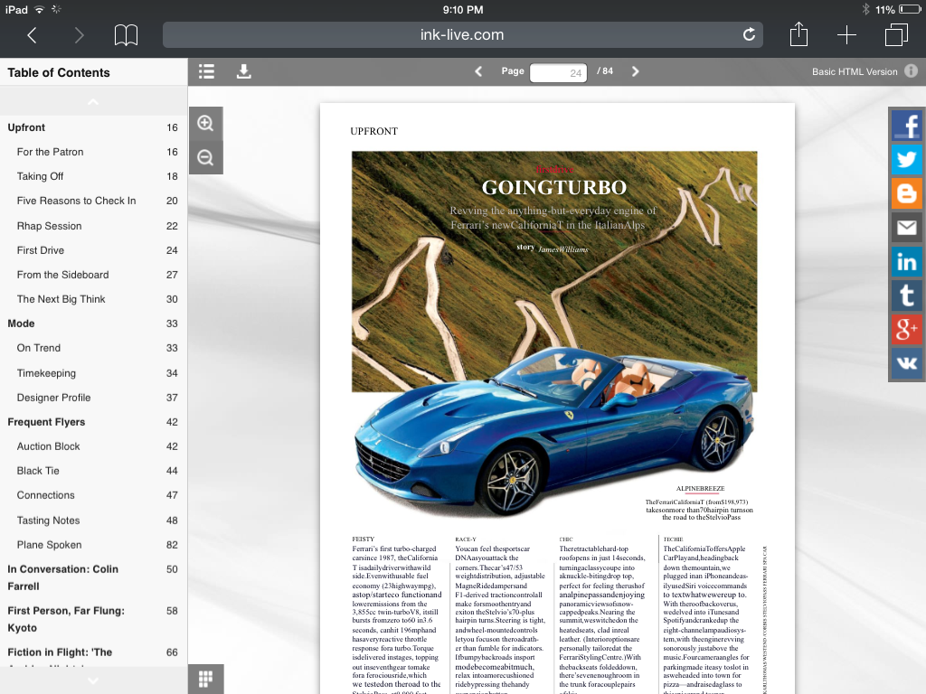Email the article with the envelope icon
The width and height of the screenshot is (926, 694).
[x=906, y=228]
